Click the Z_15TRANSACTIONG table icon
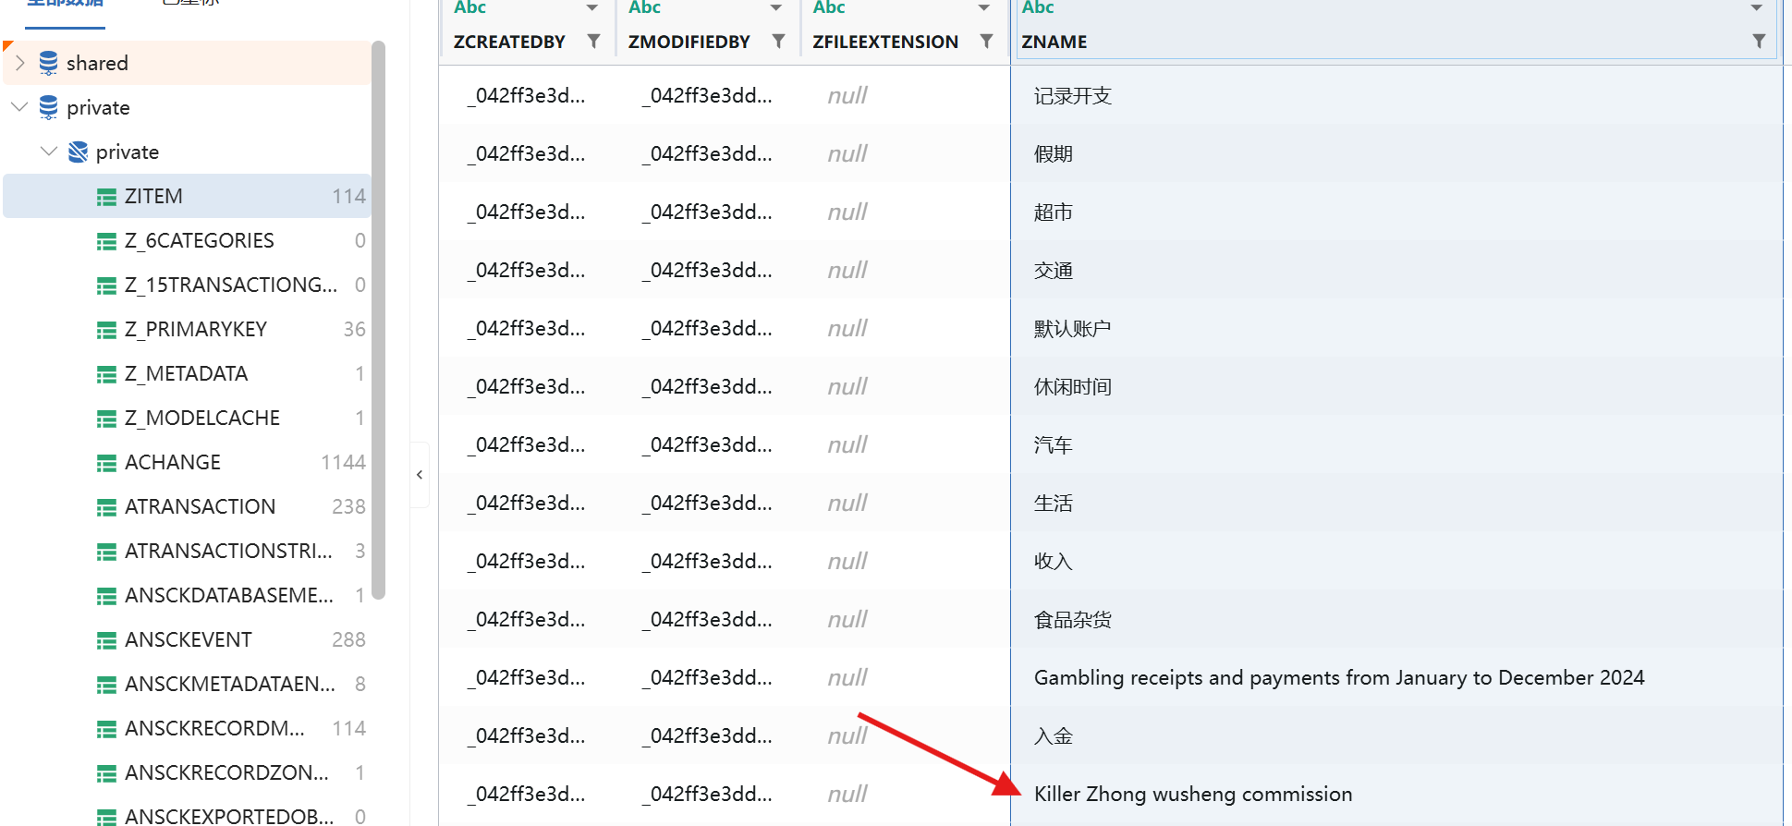This screenshot has width=1792, height=826. point(107,285)
